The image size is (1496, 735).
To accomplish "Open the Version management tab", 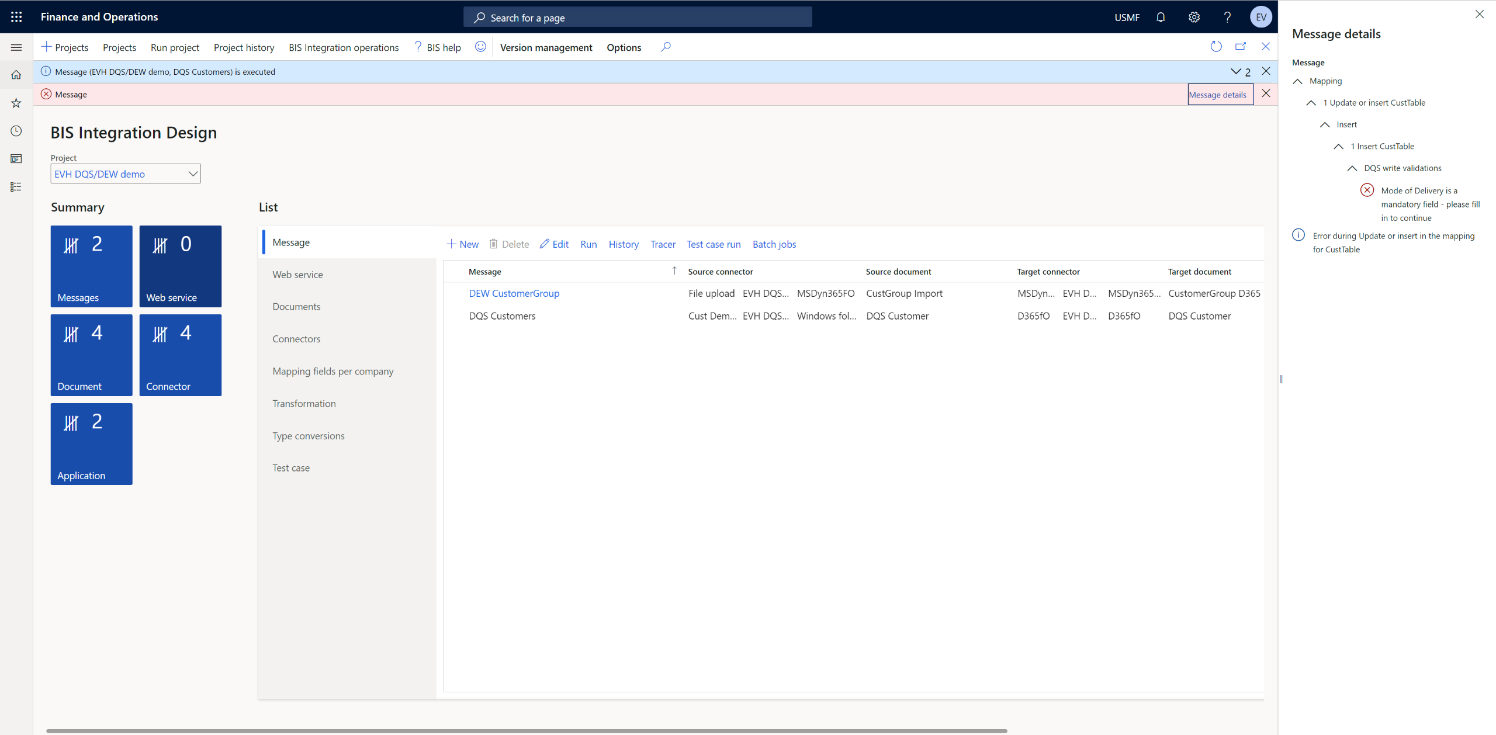I will (546, 47).
